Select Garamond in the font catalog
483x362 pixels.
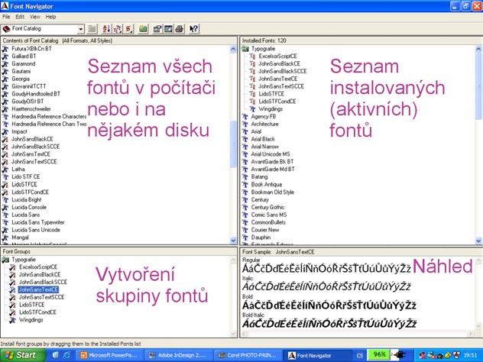(x=24, y=63)
